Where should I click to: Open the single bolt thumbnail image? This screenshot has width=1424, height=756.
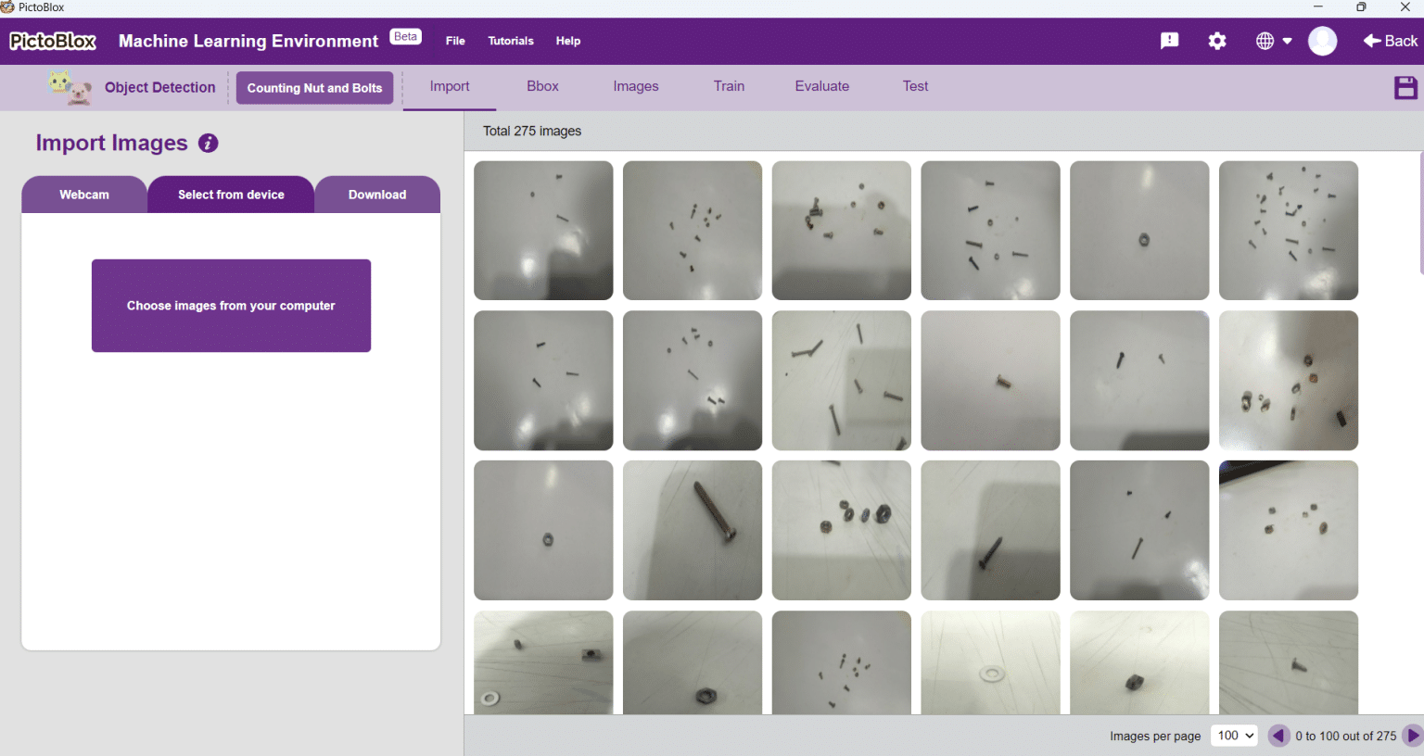coord(692,529)
